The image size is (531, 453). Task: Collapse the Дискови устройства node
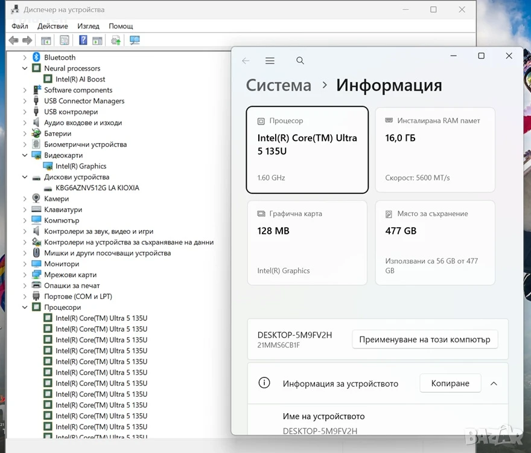pyautogui.click(x=25, y=176)
